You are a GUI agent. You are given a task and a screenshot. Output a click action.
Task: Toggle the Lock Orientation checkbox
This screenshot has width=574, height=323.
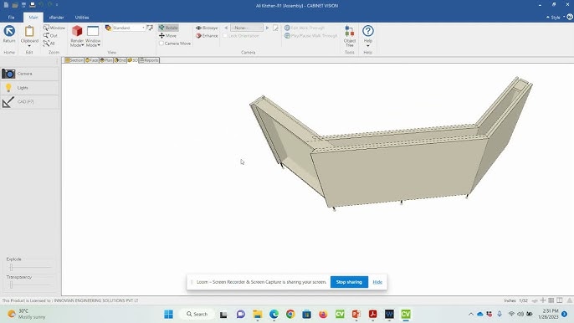225,35
